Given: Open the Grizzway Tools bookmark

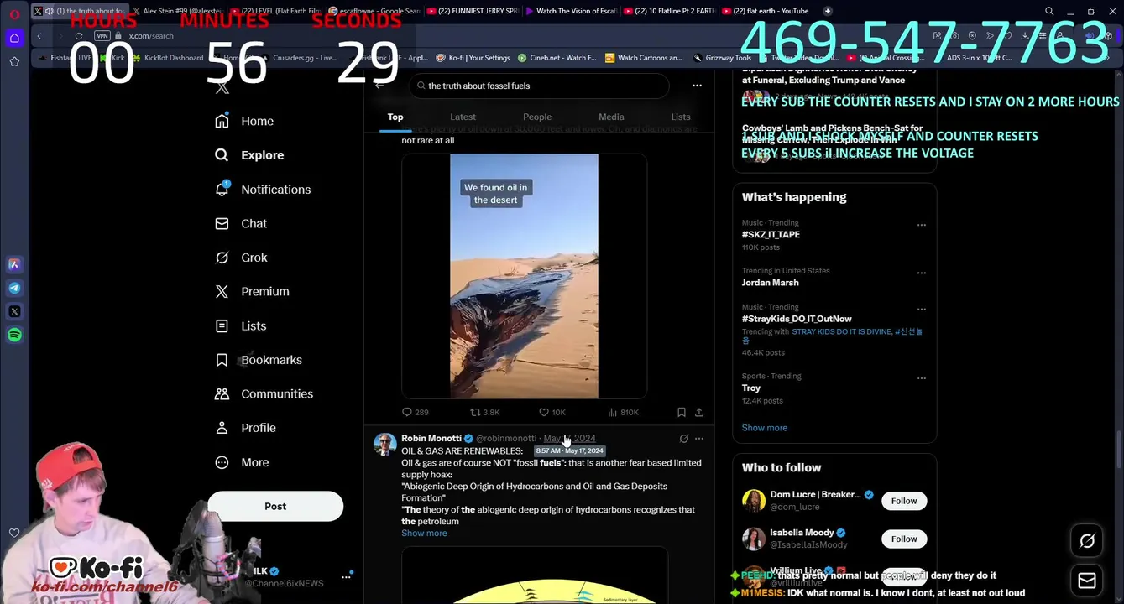Looking at the screenshot, I should click(723, 58).
